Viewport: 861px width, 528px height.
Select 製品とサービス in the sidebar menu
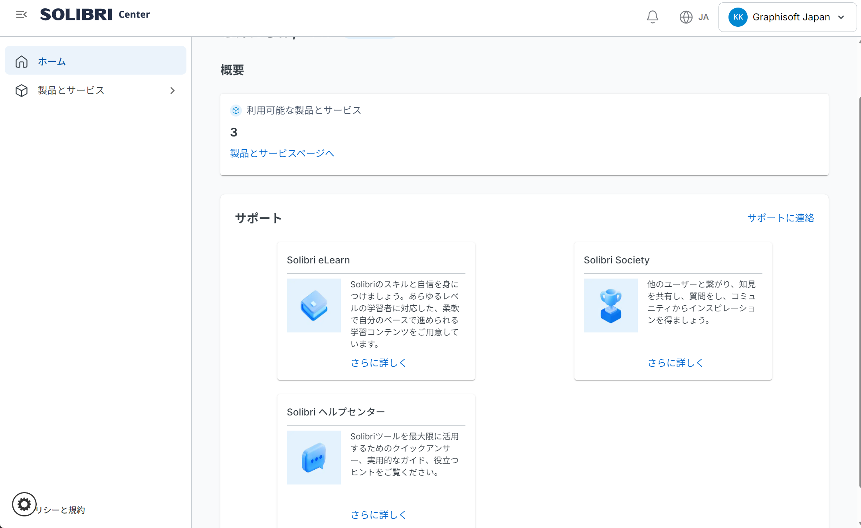coord(95,91)
